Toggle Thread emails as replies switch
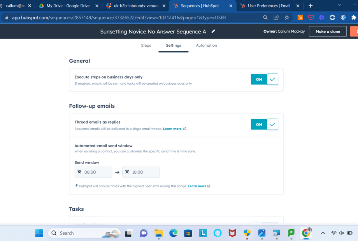Viewport: 358px width, 241px height. [264, 124]
